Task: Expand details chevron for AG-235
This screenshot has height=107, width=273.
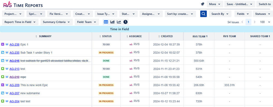Action: point(7,53)
